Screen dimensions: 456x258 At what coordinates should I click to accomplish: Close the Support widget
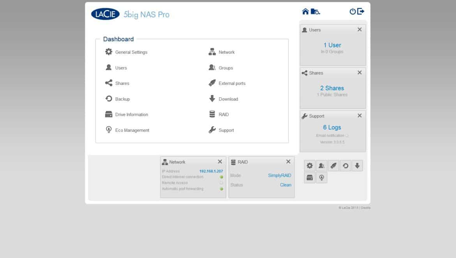coord(360,116)
